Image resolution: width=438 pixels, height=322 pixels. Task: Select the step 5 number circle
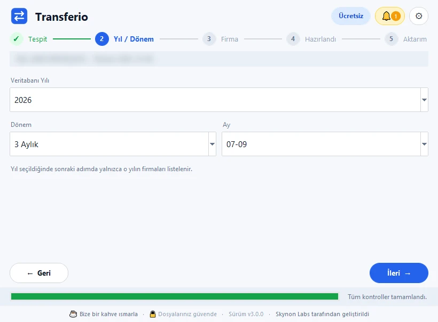pyautogui.click(x=391, y=39)
